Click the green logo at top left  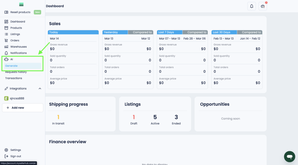coord(21,4)
